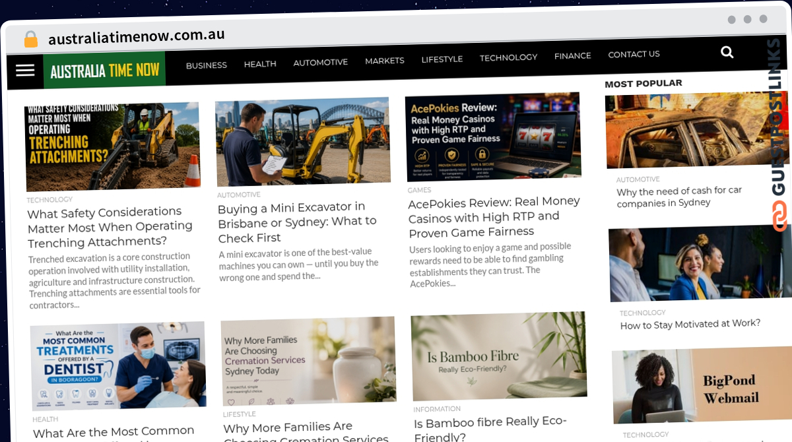Click Automotive tag above mini excavator article
The image size is (792, 442).
[x=239, y=195]
